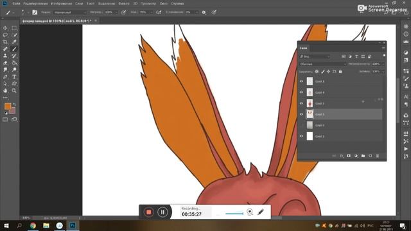Viewport: 411px width, 231px height.
Task: Select the Eyedropper tool
Action: [14, 42]
